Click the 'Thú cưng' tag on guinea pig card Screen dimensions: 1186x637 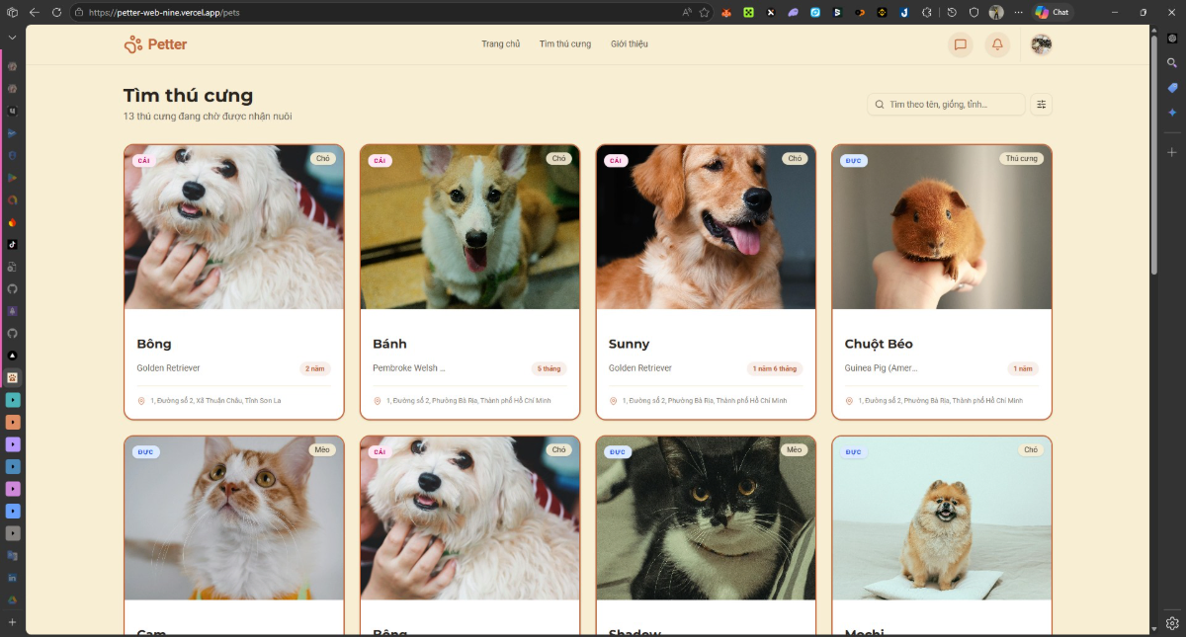click(1021, 158)
